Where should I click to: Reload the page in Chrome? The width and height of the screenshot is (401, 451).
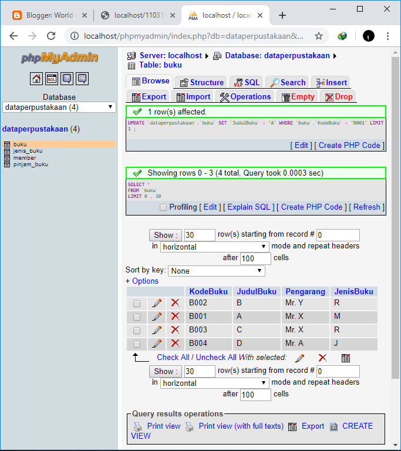[x=51, y=36]
